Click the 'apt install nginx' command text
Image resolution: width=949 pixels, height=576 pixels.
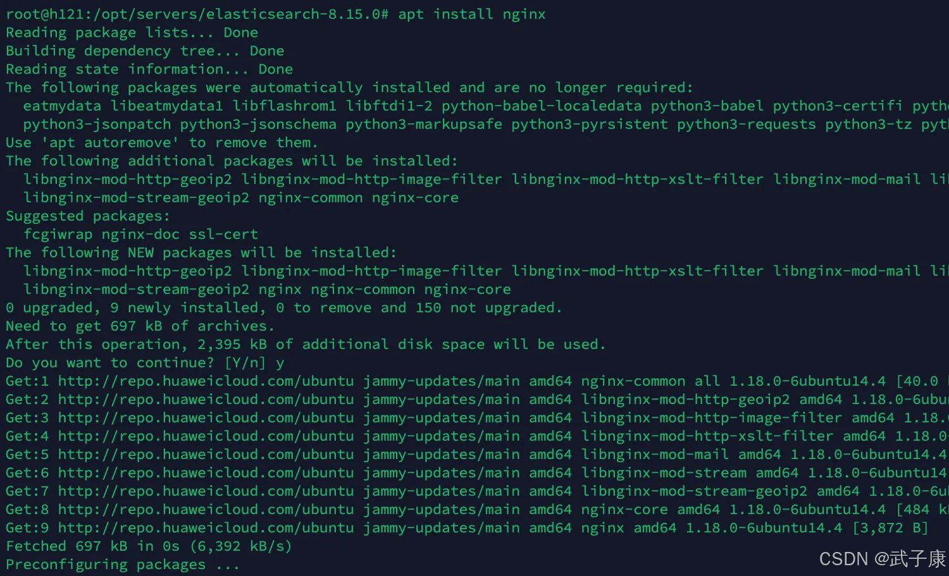coord(471,14)
